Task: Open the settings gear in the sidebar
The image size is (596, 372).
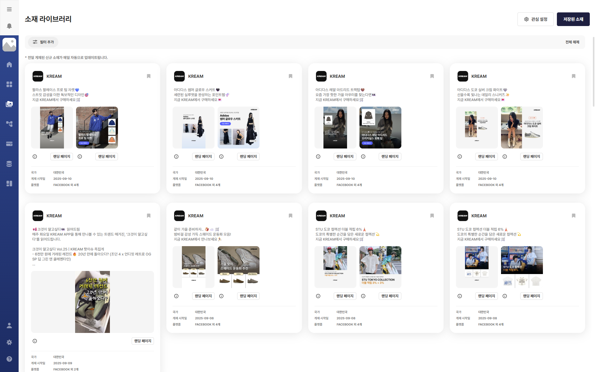Action: click(x=9, y=342)
